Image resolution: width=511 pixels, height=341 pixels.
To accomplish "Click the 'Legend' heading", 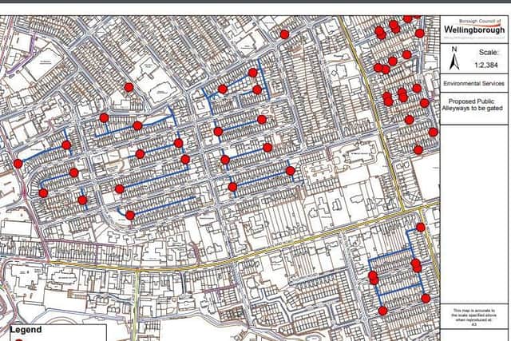I will pos(26,330).
